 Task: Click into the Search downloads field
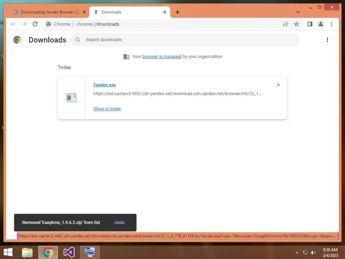[185, 40]
